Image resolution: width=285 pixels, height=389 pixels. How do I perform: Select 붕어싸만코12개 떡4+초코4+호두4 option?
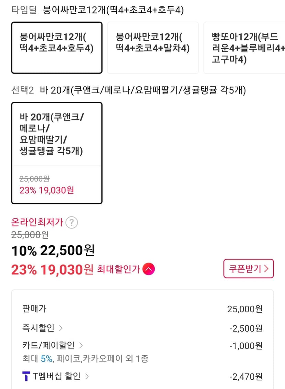[x=57, y=47]
